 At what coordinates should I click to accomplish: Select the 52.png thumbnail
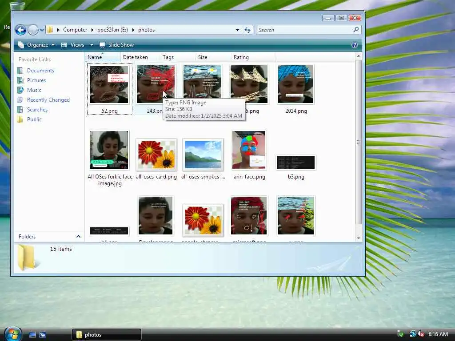(109, 84)
